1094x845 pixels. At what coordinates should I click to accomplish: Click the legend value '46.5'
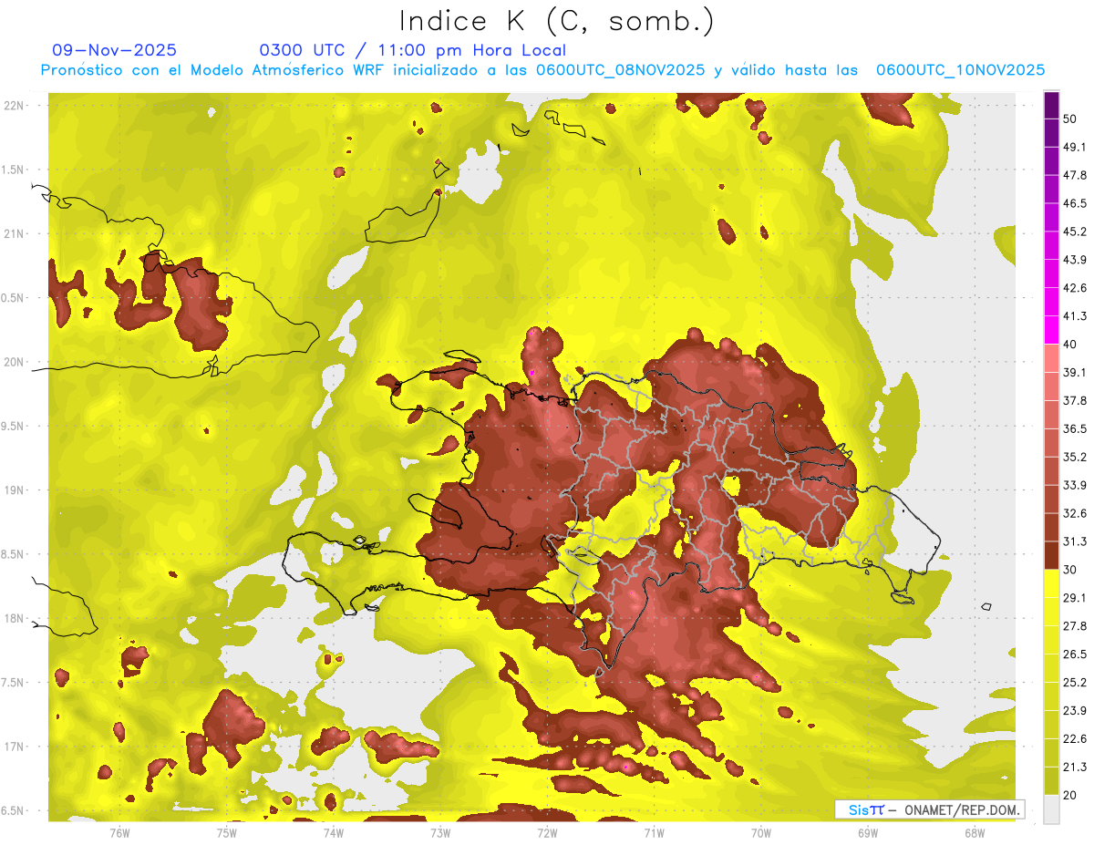pyautogui.click(x=1074, y=203)
